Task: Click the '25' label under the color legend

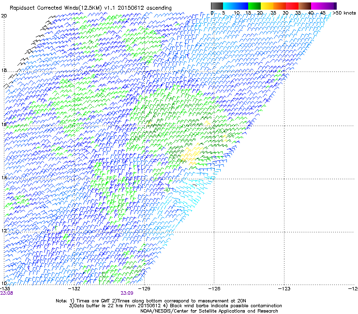Action: tap(273, 13)
